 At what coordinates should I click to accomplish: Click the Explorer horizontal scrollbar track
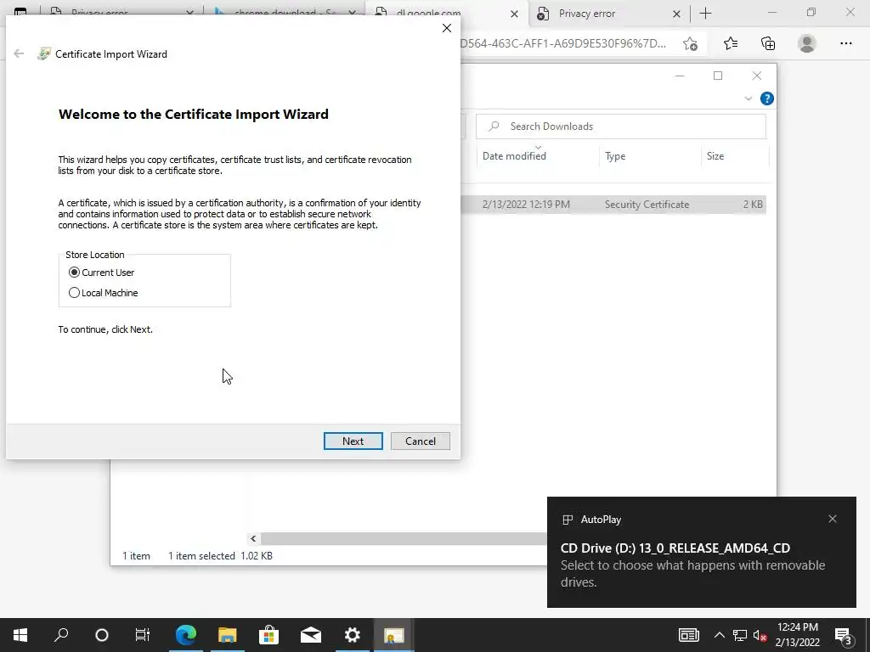click(x=404, y=538)
